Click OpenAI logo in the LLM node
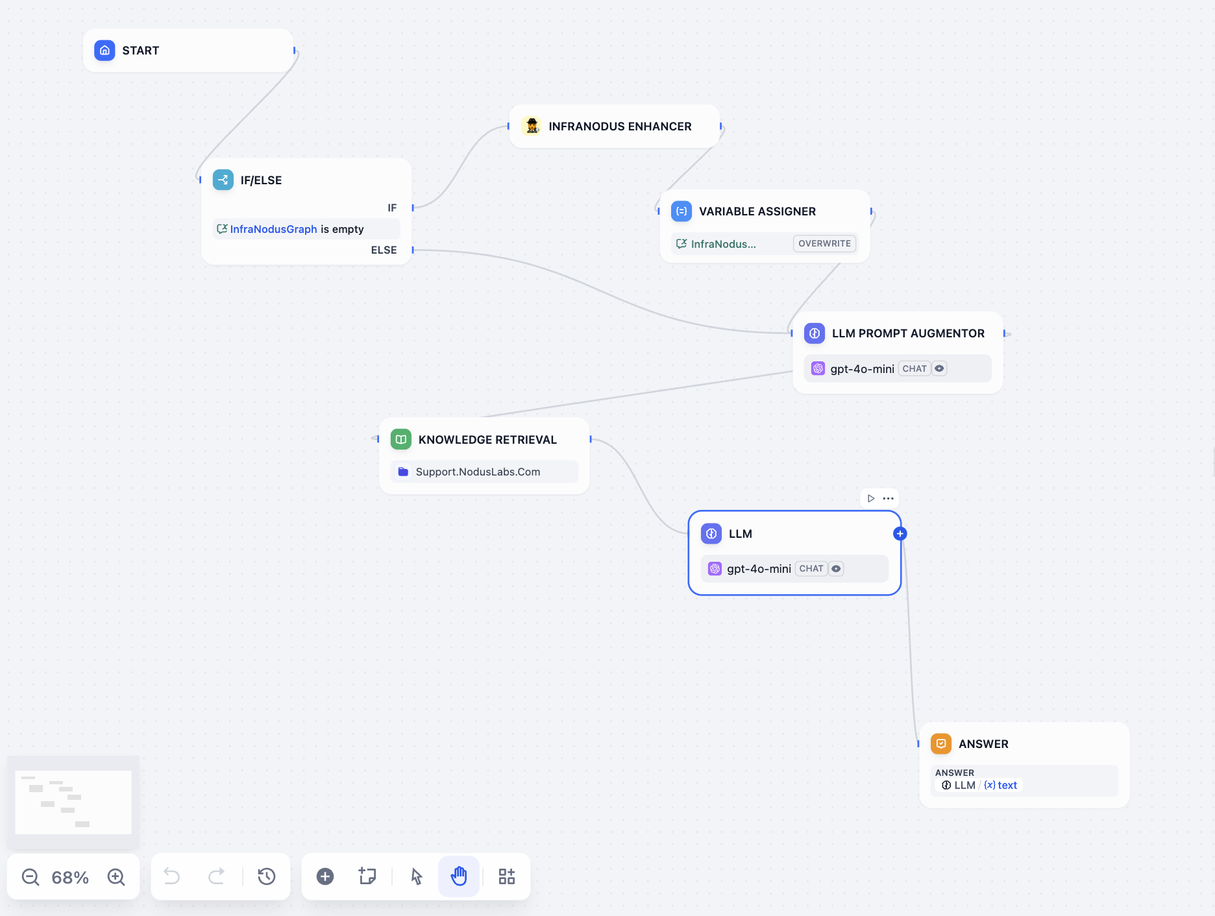Viewport: 1215px width, 916px height. tap(715, 568)
